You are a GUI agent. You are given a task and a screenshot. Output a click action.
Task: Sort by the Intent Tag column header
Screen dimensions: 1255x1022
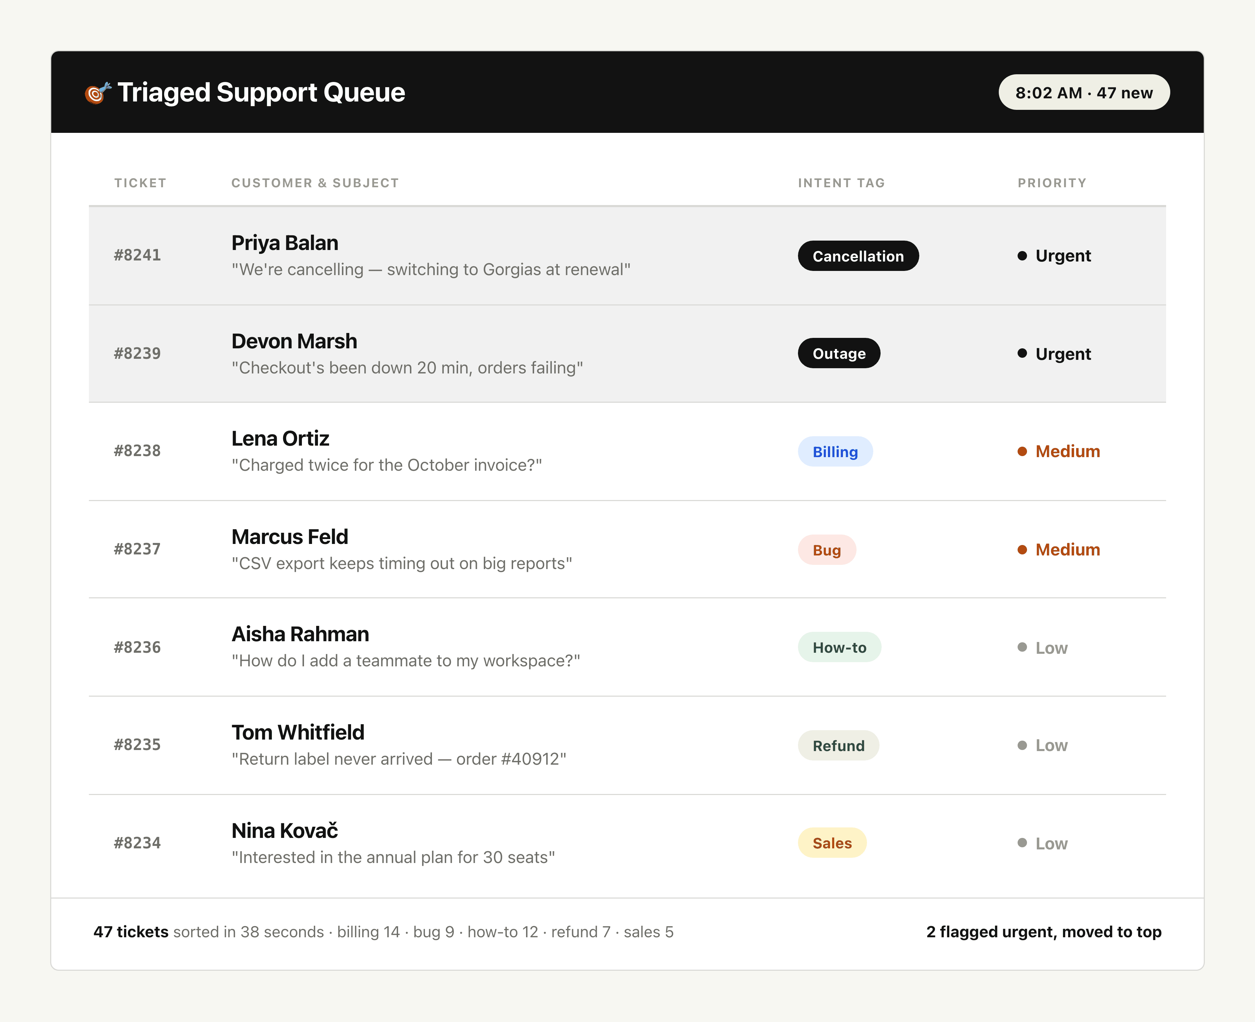(x=841, y=183)
